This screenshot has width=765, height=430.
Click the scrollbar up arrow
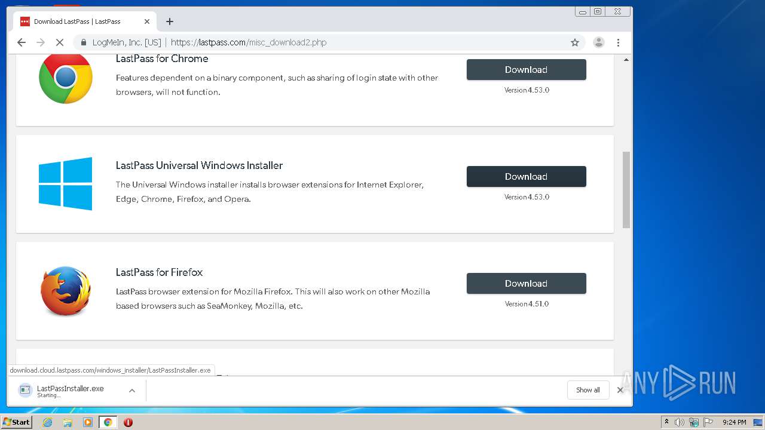626,60
